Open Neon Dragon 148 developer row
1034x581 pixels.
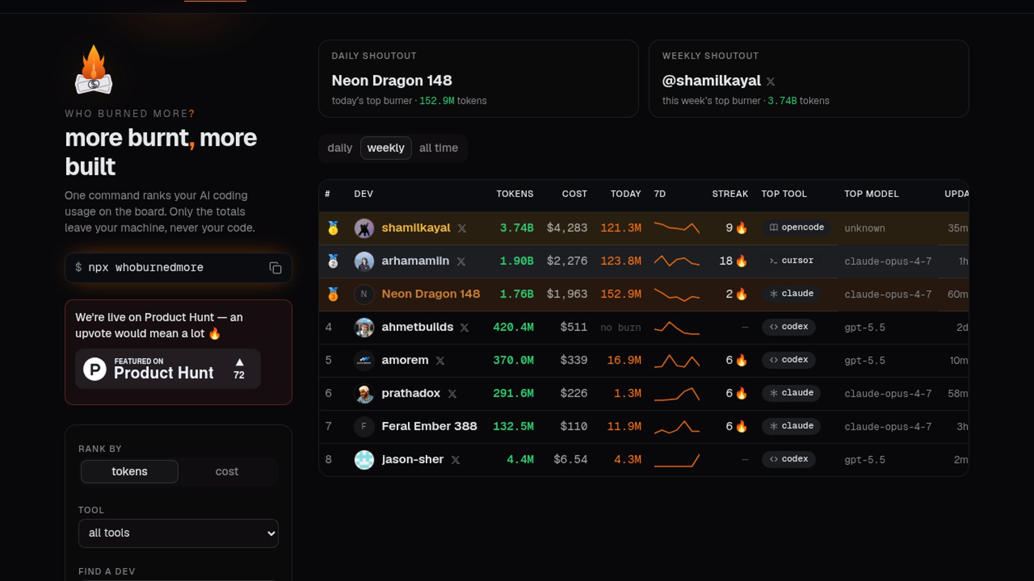(x=644, y=294)
